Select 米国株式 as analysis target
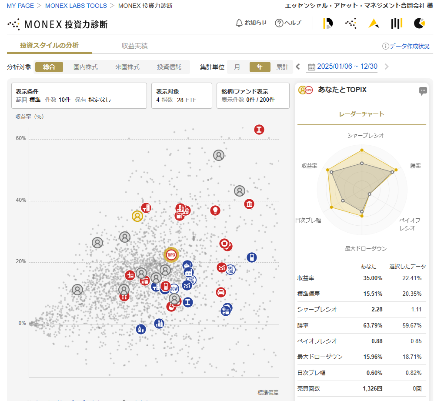This screenshot has height=401, width=434. click(127, 67)
